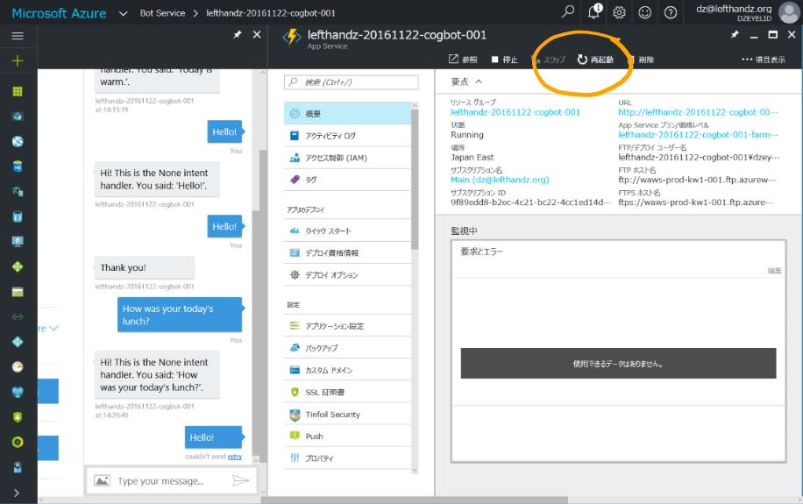Viewport: 803px width, 504px height.
Task: Open the App Service plan cogbot-001-farm link
Action: pos(698,135)
